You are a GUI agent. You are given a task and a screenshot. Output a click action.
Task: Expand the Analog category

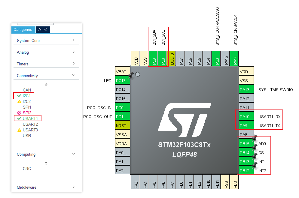(x=46, y=52)
